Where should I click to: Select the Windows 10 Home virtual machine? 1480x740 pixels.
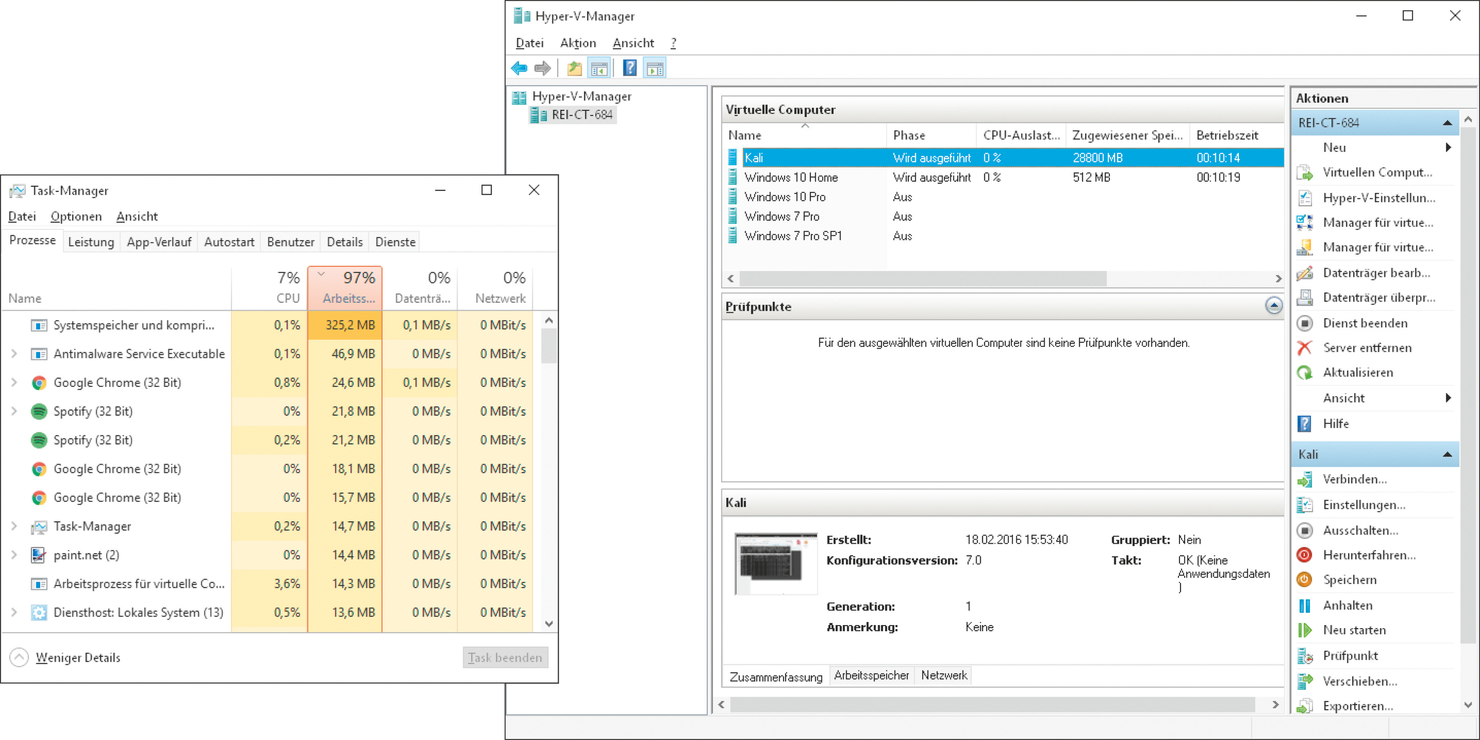pos(791,177)
